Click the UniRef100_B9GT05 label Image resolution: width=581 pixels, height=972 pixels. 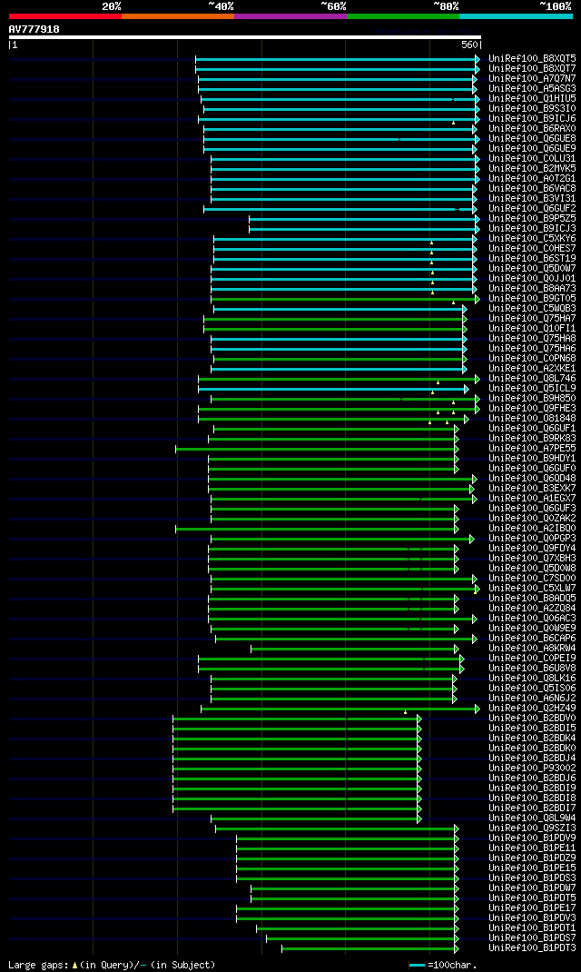point(532,298)
